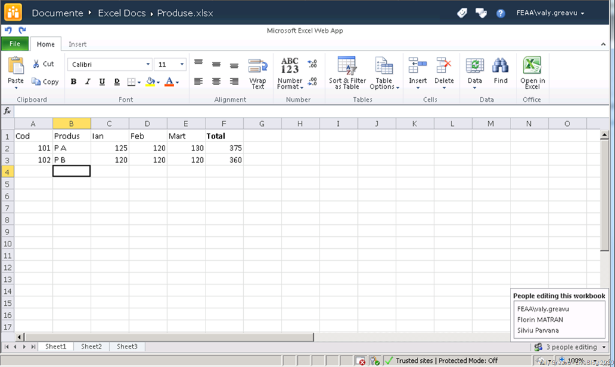Click the Paste clipboard icon
Screen dimensions: 615x367
pyautogui.click(x=16, y=66)
